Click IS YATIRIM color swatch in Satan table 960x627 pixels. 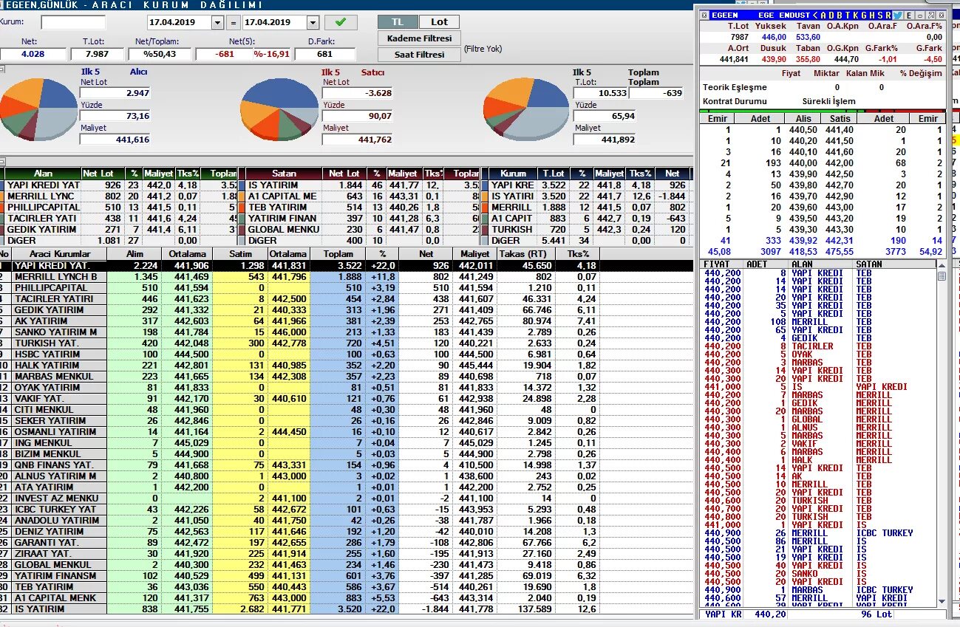pyautogui.click(x=242, y=185)
